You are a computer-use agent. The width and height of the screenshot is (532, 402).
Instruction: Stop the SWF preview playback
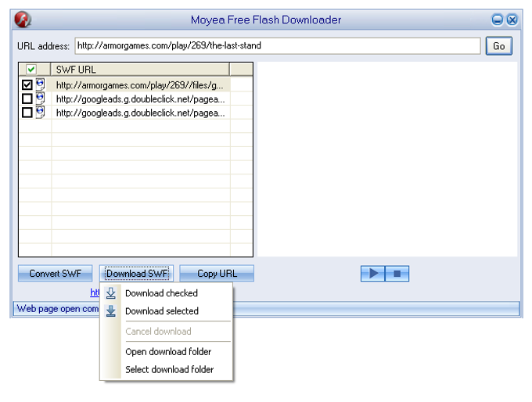click(397, 274)
